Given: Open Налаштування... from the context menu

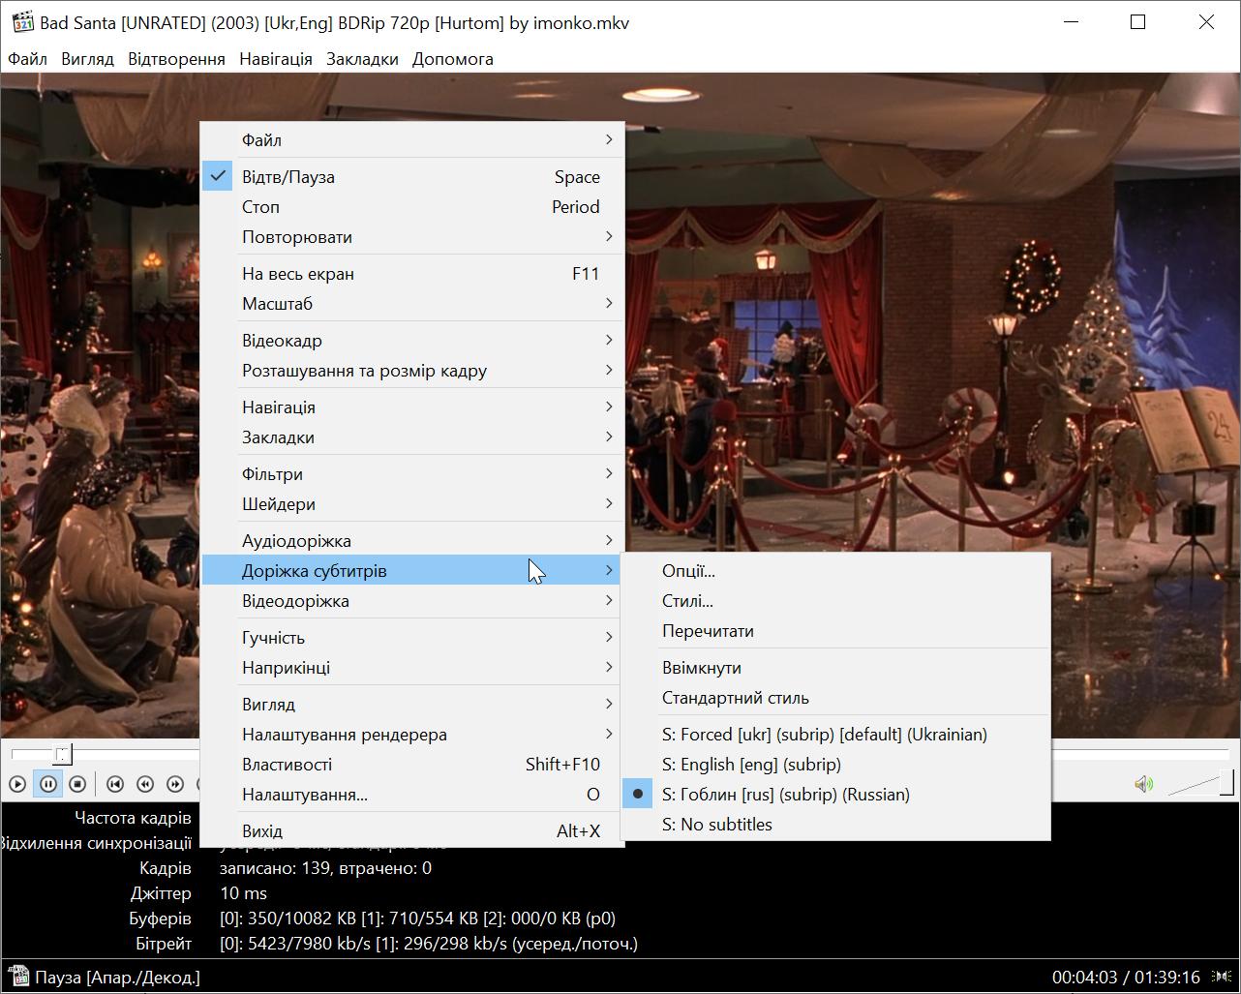Looking at the screenshot, I should tap(412, 795).
